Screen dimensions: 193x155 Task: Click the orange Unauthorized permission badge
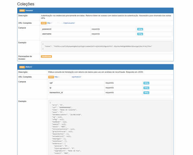tap(46, 56)
